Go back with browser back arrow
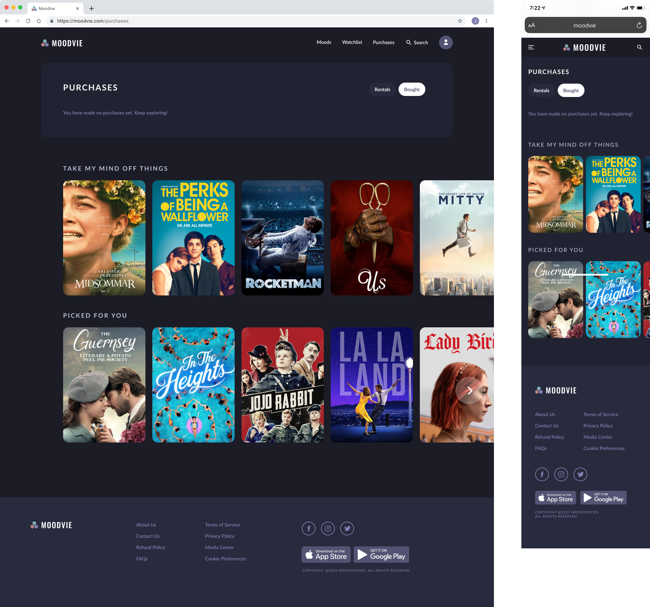The width and height of the screenshot is (650, 607). [x=7, y=21]
